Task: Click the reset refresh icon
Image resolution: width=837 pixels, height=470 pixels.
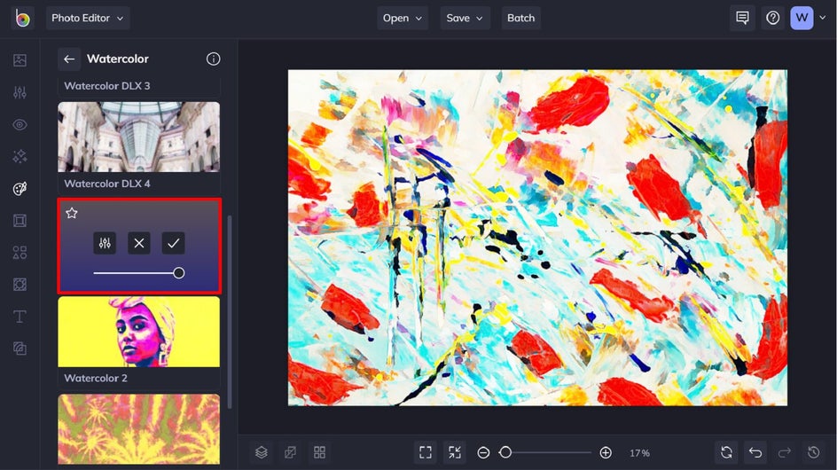Action: [x=726, y=453]
